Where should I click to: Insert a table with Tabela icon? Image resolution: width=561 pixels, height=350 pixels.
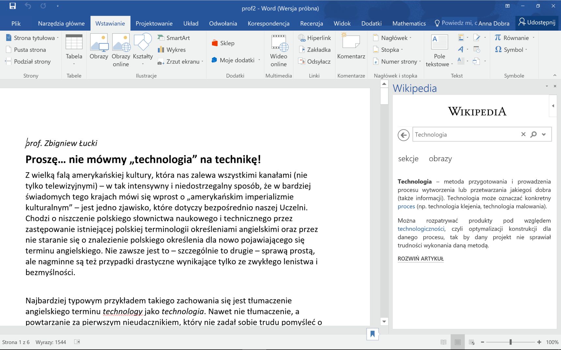click(74, 49)
